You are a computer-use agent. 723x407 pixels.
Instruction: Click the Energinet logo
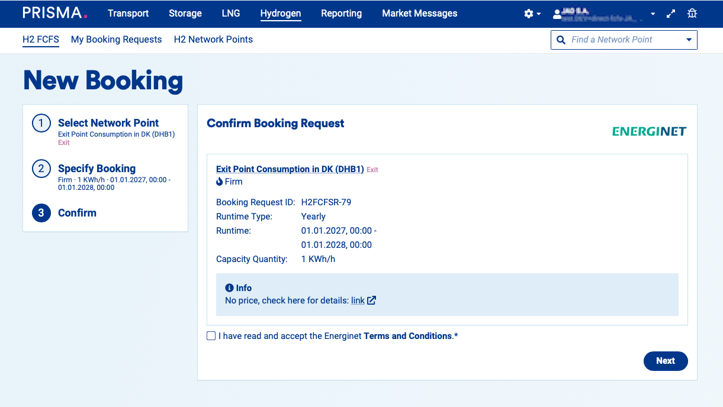tap(649, 131)
